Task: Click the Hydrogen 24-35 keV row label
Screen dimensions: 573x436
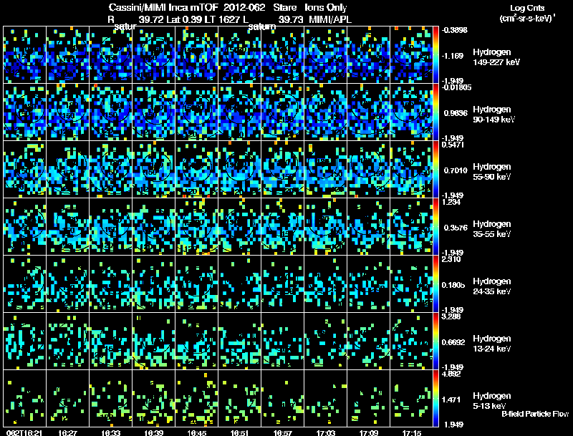Action: pyautogui.click(x=491, y=286)
